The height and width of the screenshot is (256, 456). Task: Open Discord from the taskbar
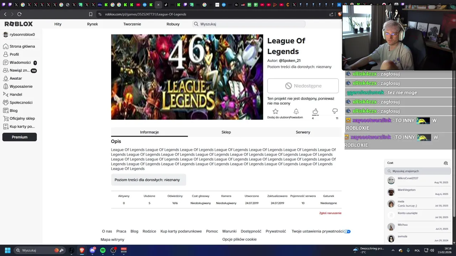92,250
